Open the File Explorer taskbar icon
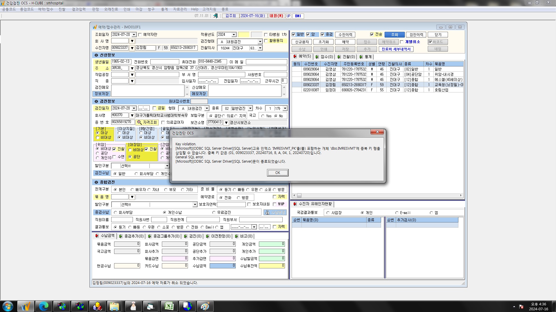The image size is (556, 312). tap(114, 306)
